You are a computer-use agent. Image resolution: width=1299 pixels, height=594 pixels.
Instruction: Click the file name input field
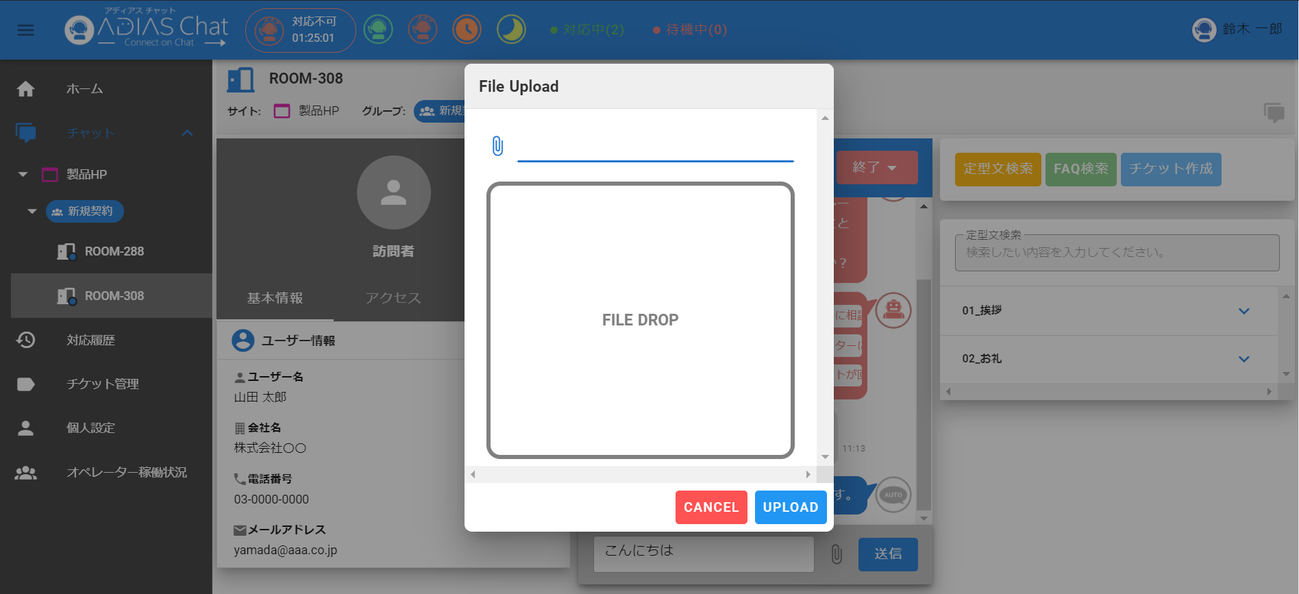(x=655, y=147)
